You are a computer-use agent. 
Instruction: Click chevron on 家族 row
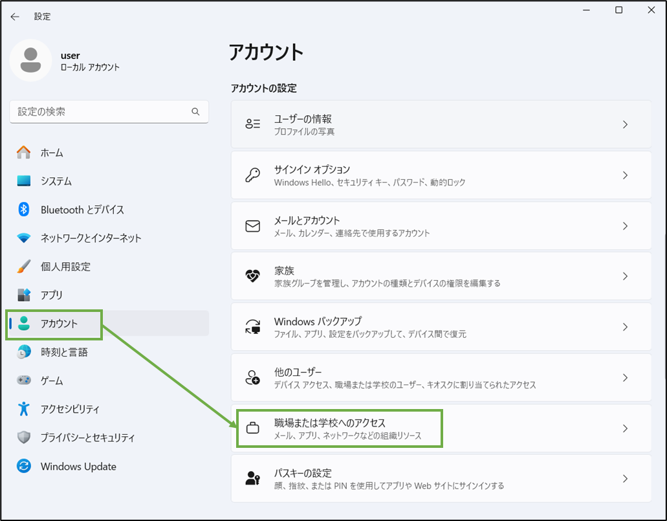click(625, 276)
